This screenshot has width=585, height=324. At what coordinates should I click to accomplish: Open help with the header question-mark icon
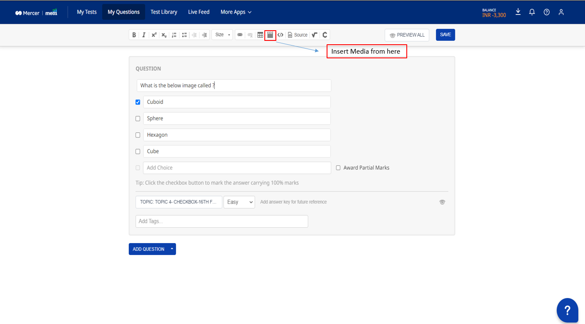547,12
